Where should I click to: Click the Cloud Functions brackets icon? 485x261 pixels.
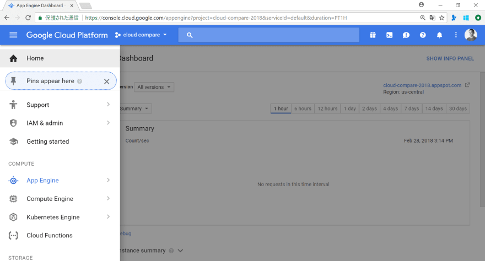(x=13, y=235)
